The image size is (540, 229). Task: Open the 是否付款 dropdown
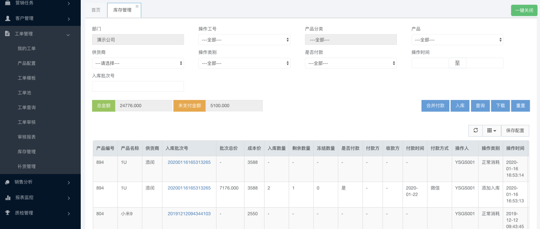click(x=351, y=63)
